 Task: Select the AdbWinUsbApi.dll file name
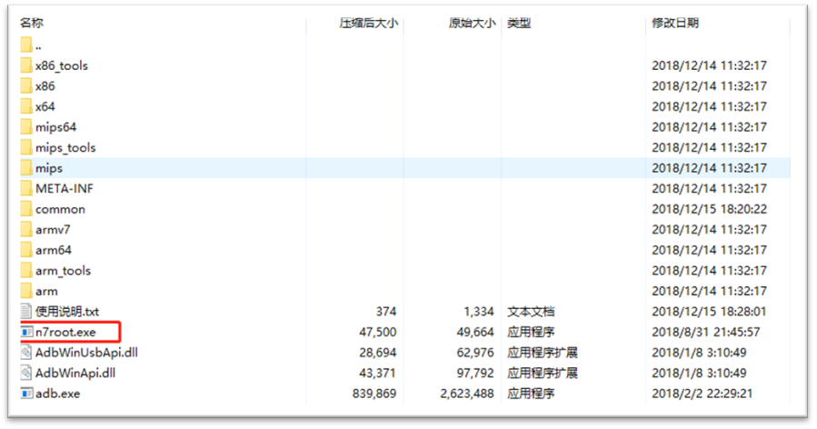coord(86,353)
